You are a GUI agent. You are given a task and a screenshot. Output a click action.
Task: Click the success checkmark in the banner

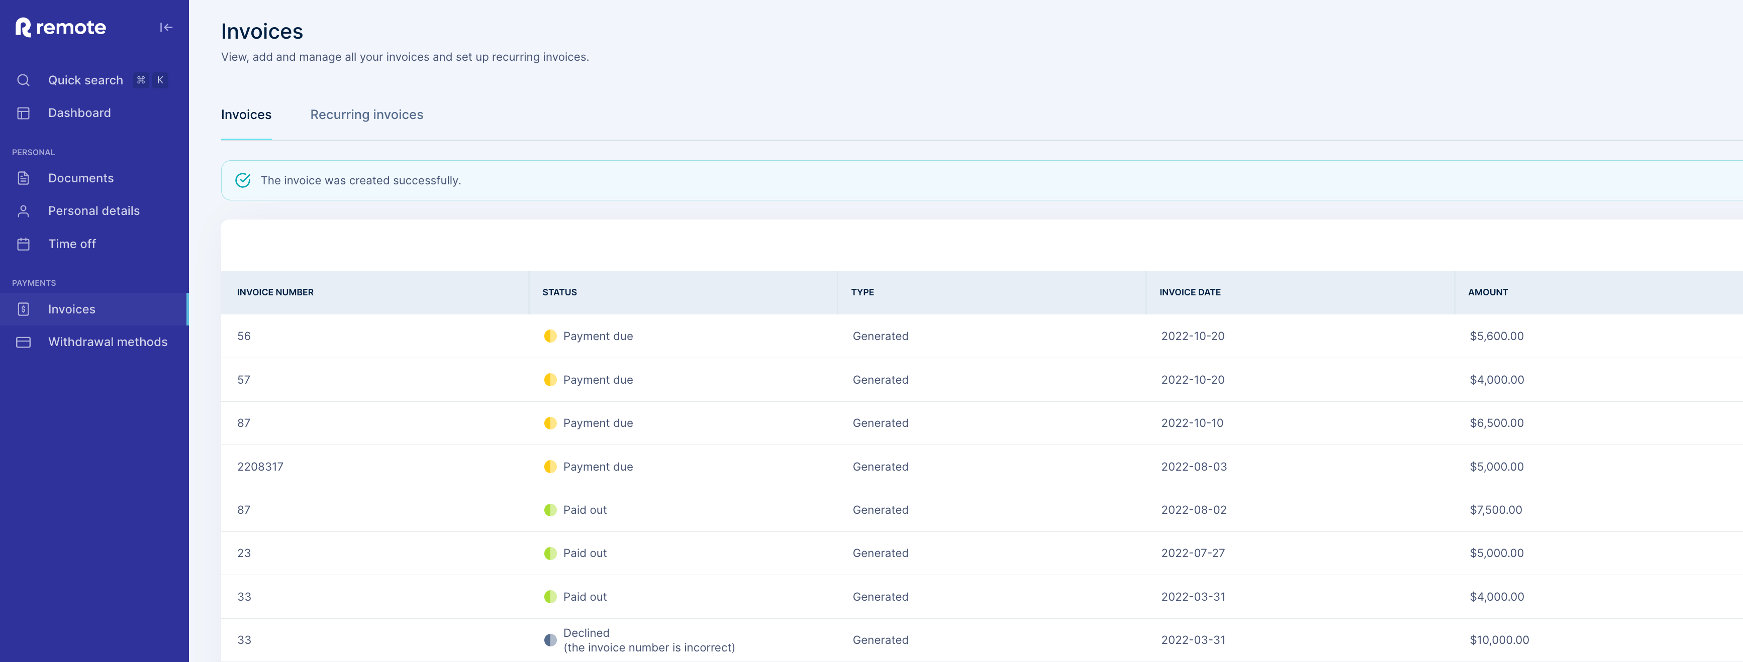click(x=244, y=180)
